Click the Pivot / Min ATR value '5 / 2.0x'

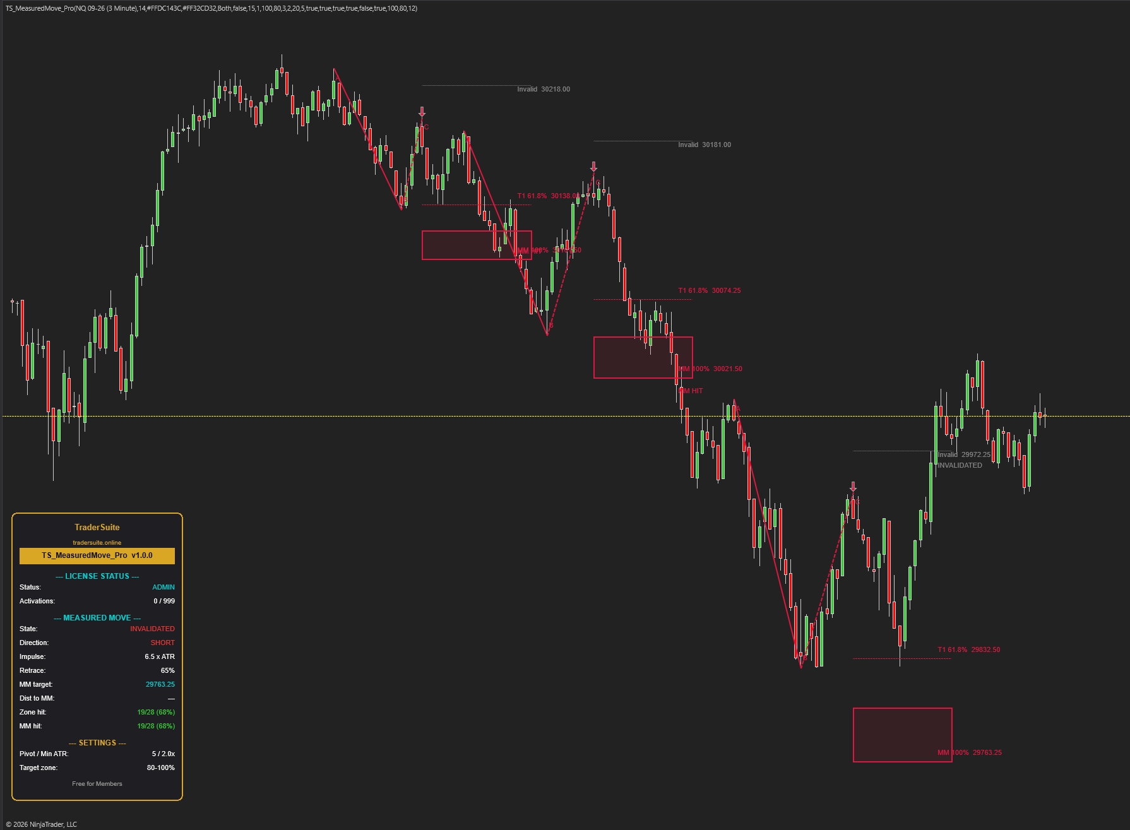click(164, 754)
